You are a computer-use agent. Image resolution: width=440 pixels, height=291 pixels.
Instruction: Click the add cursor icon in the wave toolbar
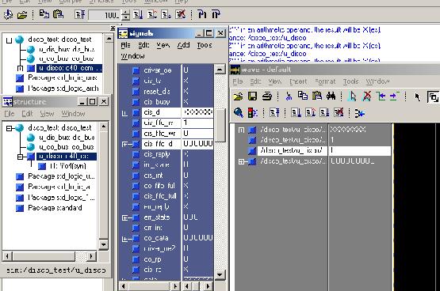pos(352,96)
